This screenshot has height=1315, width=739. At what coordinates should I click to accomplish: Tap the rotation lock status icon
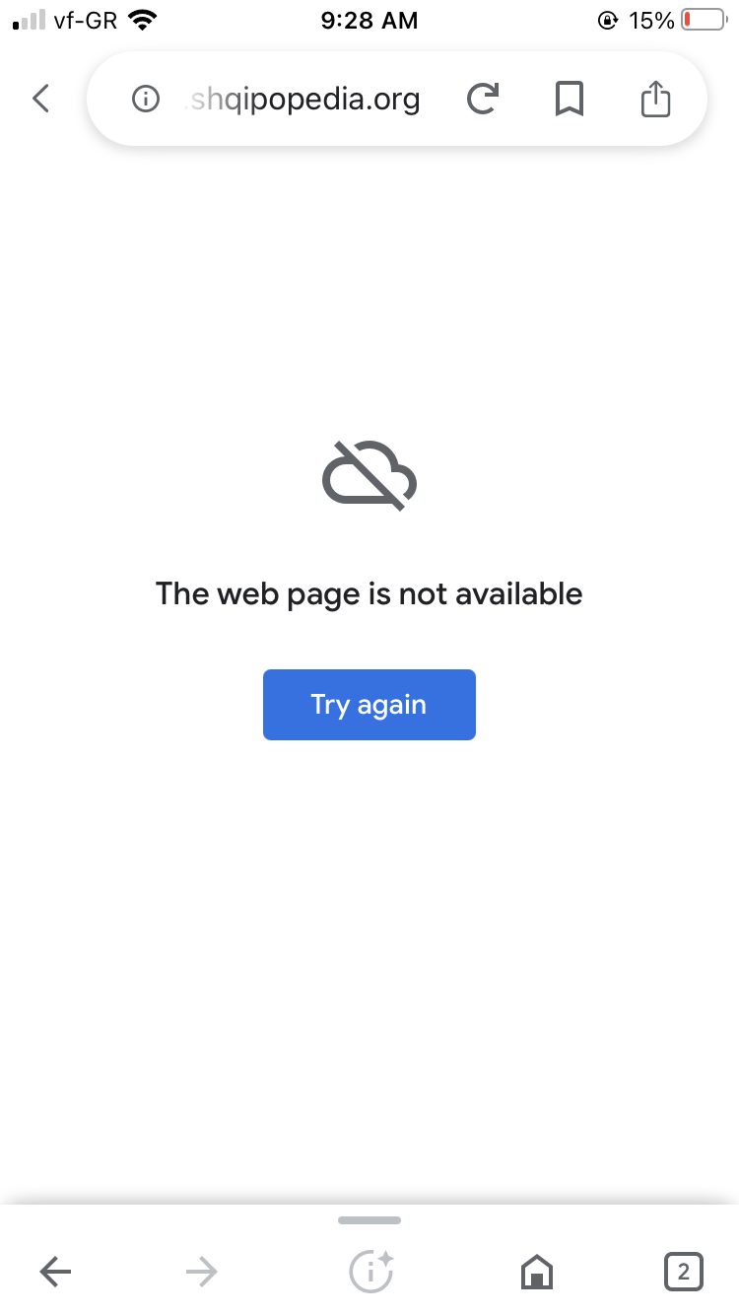608,20
